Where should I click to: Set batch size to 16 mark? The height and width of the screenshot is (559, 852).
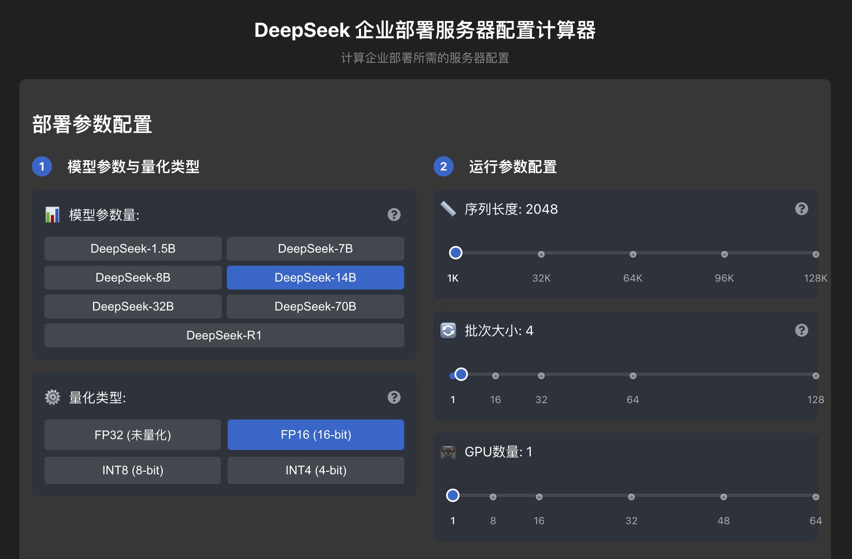point(495,376)
